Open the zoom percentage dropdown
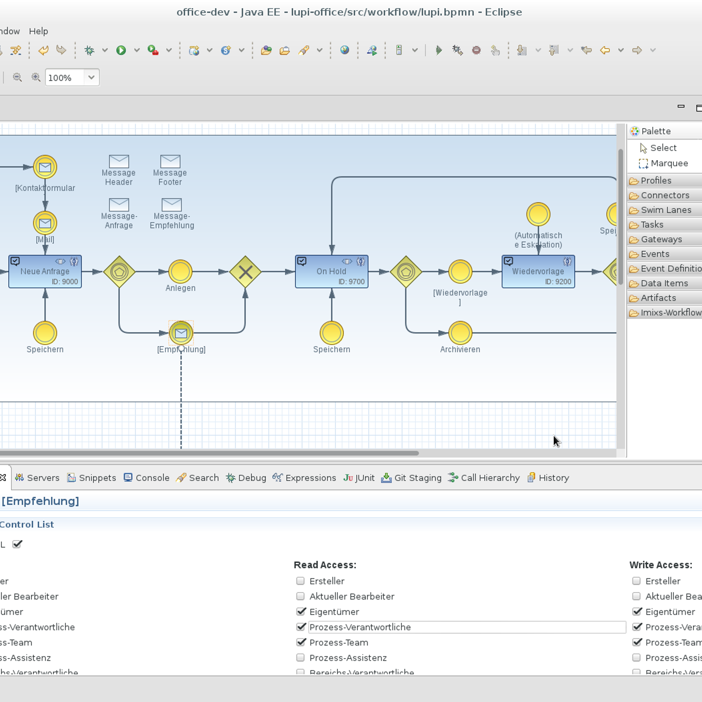This screenshot has width=702, height=702. 91,78
